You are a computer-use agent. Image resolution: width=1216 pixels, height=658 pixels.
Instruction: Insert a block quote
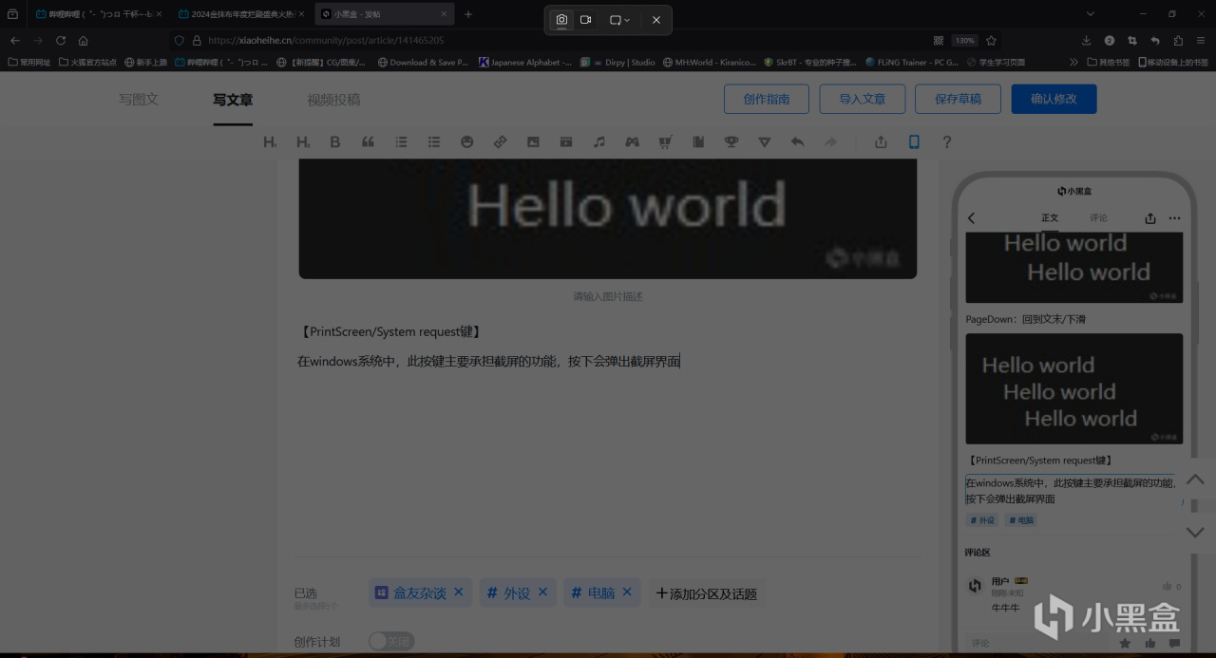368,142
